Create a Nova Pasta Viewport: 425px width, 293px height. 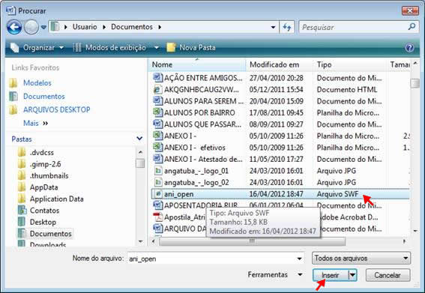click(191, 48)
